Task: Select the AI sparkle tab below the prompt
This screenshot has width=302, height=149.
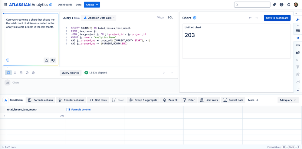Action: [x=8, y=73]
